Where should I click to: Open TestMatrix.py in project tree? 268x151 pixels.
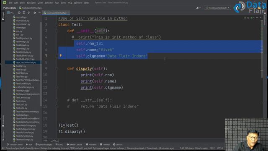(x=21, y=115)
